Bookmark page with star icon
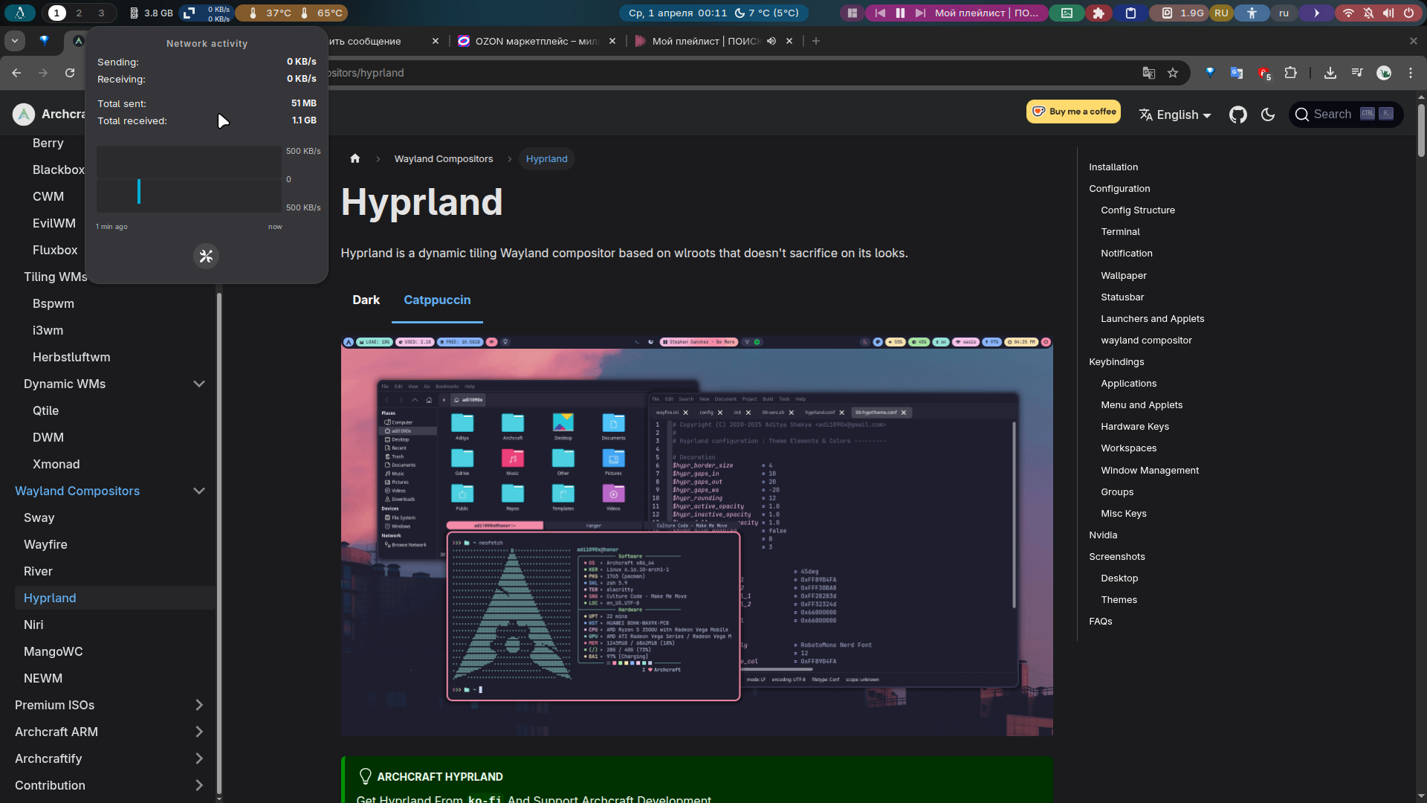 click(1173, 73)
